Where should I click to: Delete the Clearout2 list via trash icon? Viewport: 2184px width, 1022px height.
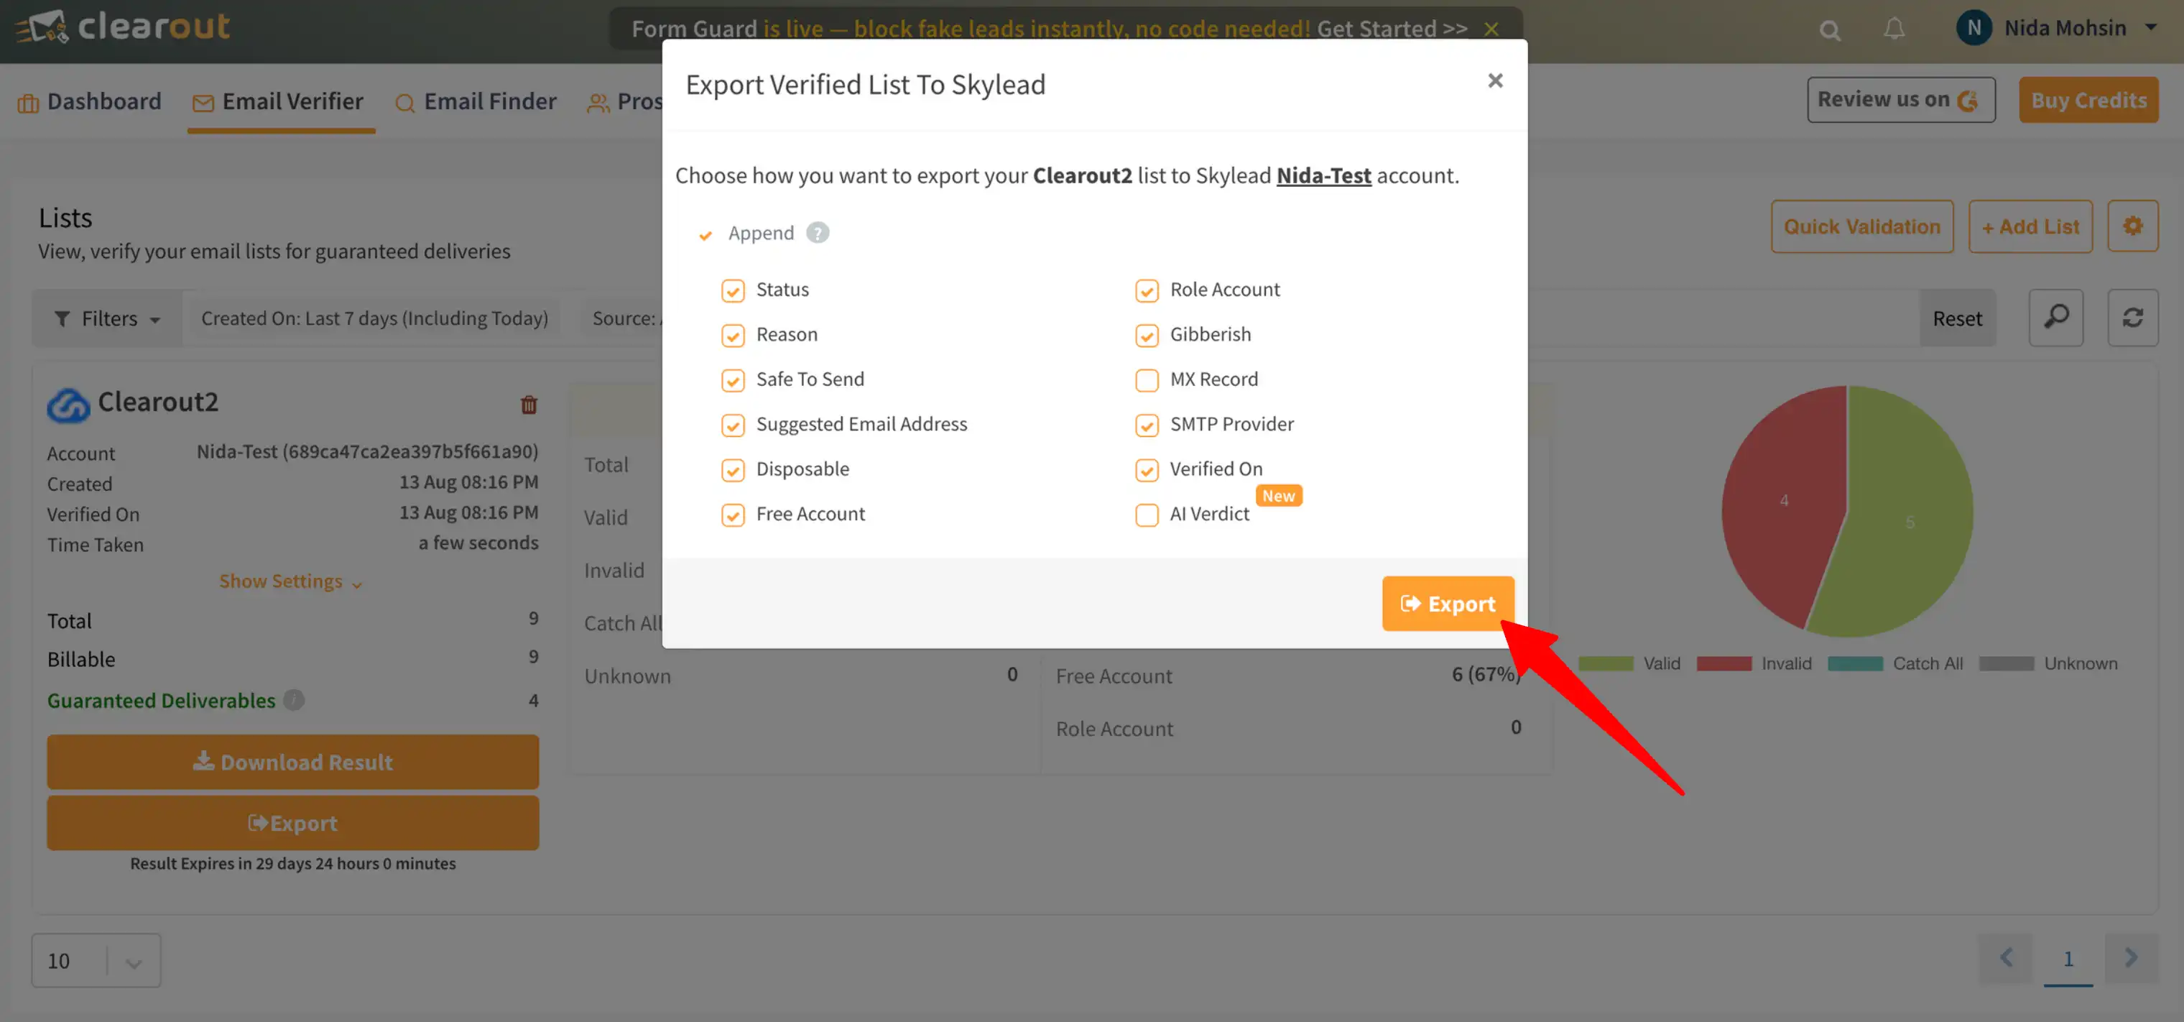528,405
